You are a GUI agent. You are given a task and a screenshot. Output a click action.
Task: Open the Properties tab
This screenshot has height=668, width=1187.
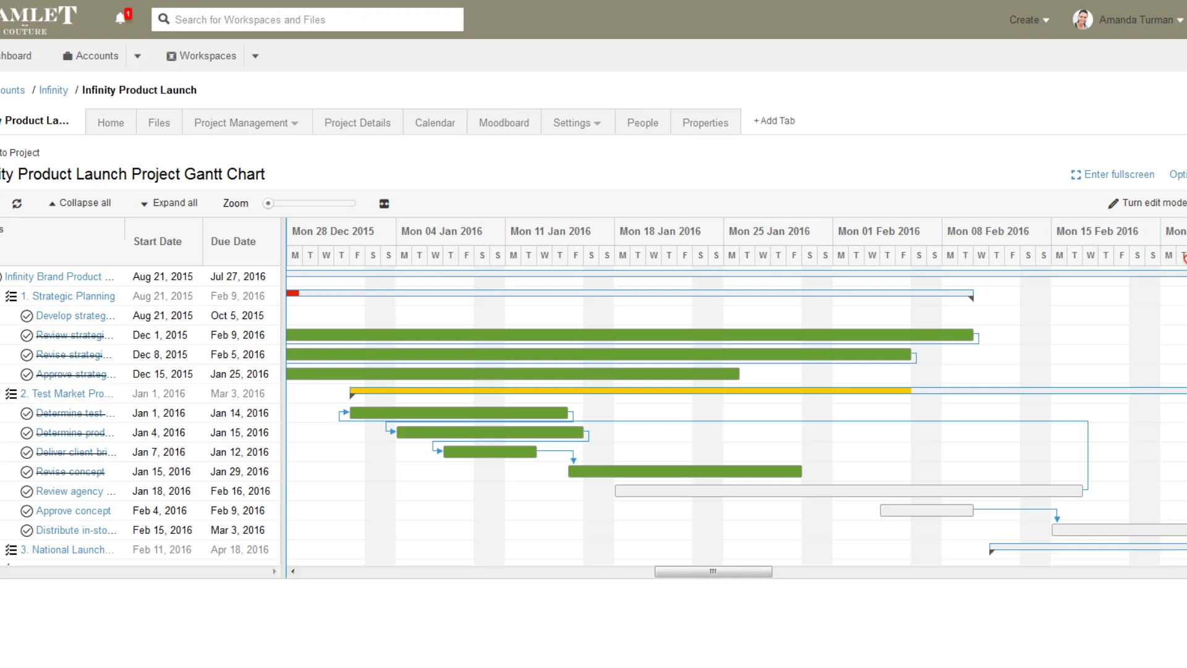[x=705, y=122]
